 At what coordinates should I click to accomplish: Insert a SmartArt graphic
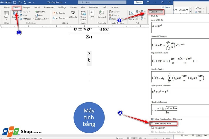[x=40, y=12]
